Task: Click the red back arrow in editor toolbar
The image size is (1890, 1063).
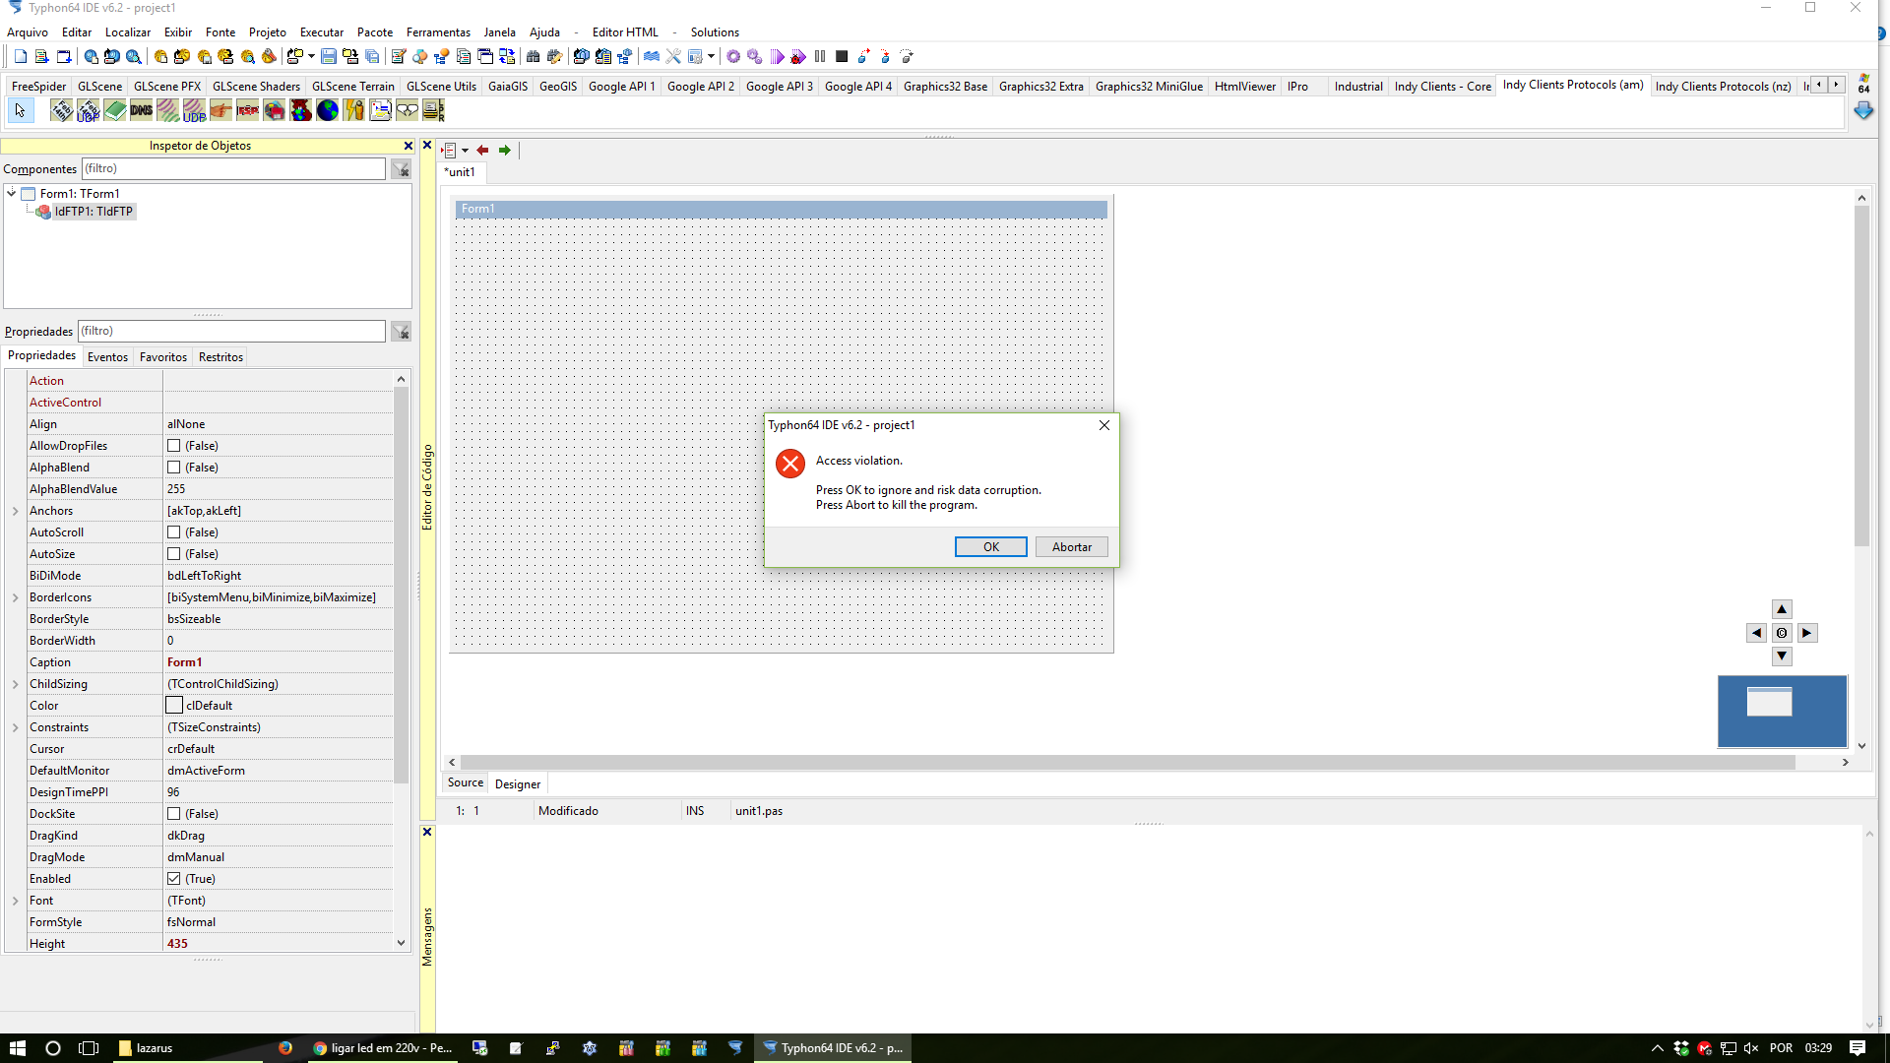Action: [x=482, y=151]
